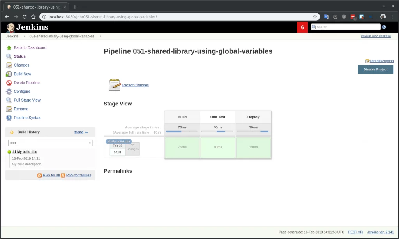Click the Back to Dashboard arrow icon

click(9, 47)
